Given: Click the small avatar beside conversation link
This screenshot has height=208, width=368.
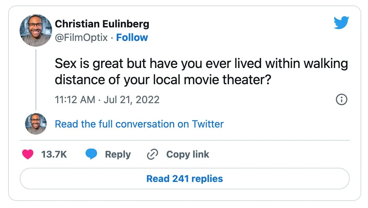Looking at the screenshot, I should pos(36,124).
